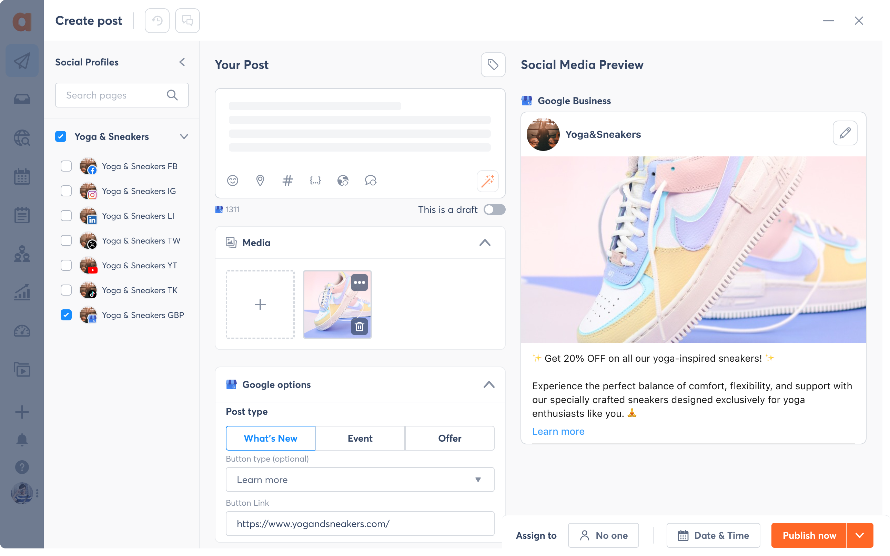The width and height of the screenshot is (890, 556).
Task: Click Learn more link in the preview
Action: [558, 431]
